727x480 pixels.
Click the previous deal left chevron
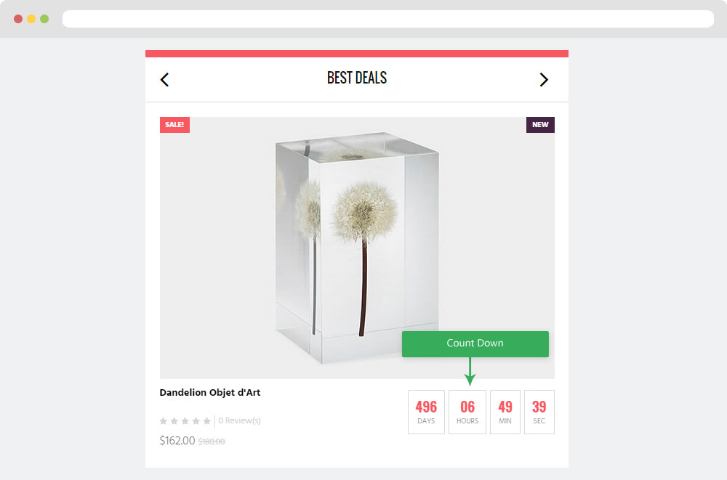pyautogui.click(x=164, y=80)
